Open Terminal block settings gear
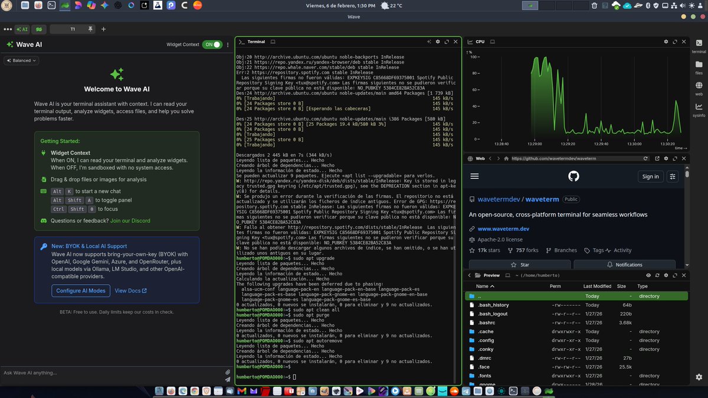Image resolution: width=708 pixels, height=398 pixels. coord(437,42)
